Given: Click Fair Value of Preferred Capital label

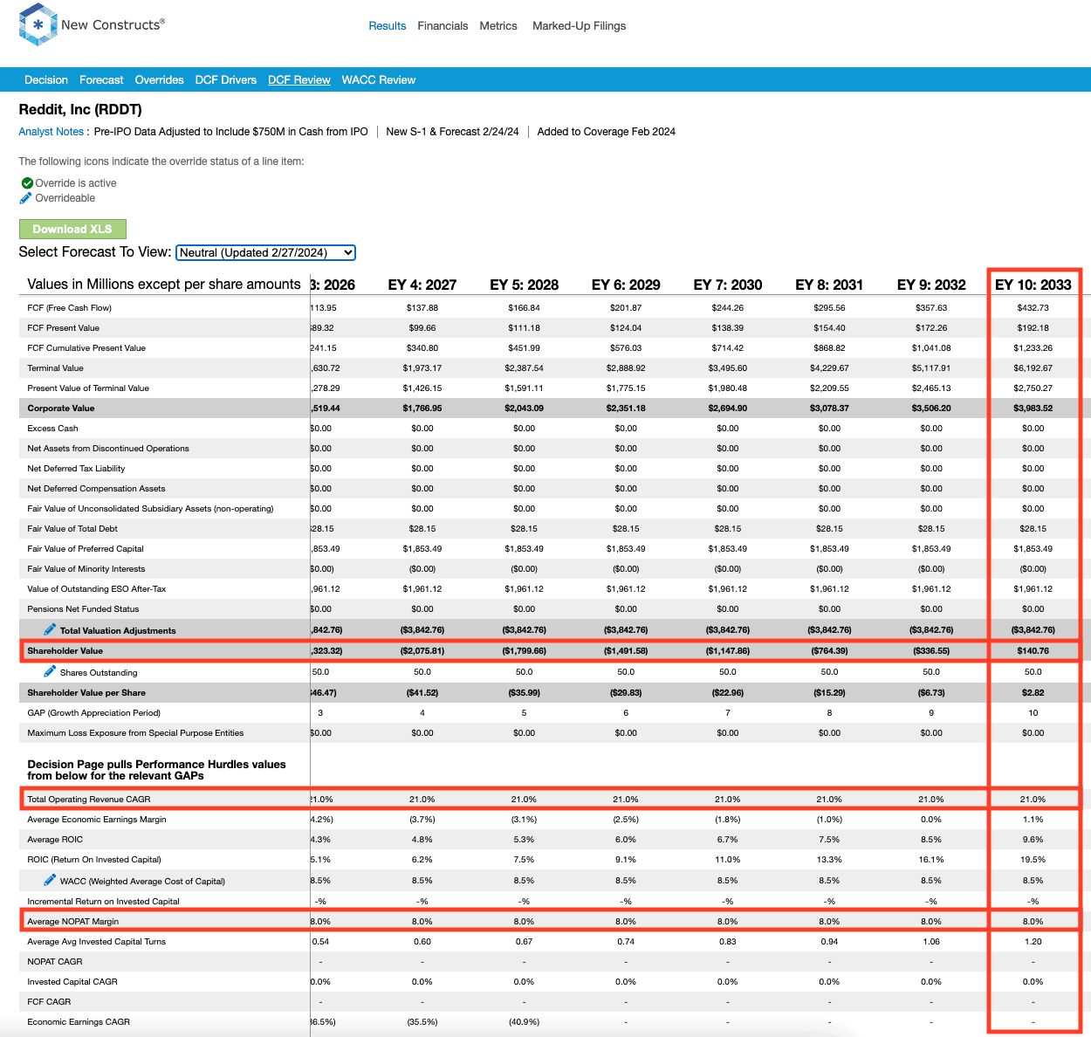Looking at the screenshot, I should coord(86,549).
